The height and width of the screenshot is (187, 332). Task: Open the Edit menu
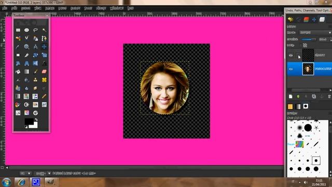pyautogui.click(x=14, y=8)
